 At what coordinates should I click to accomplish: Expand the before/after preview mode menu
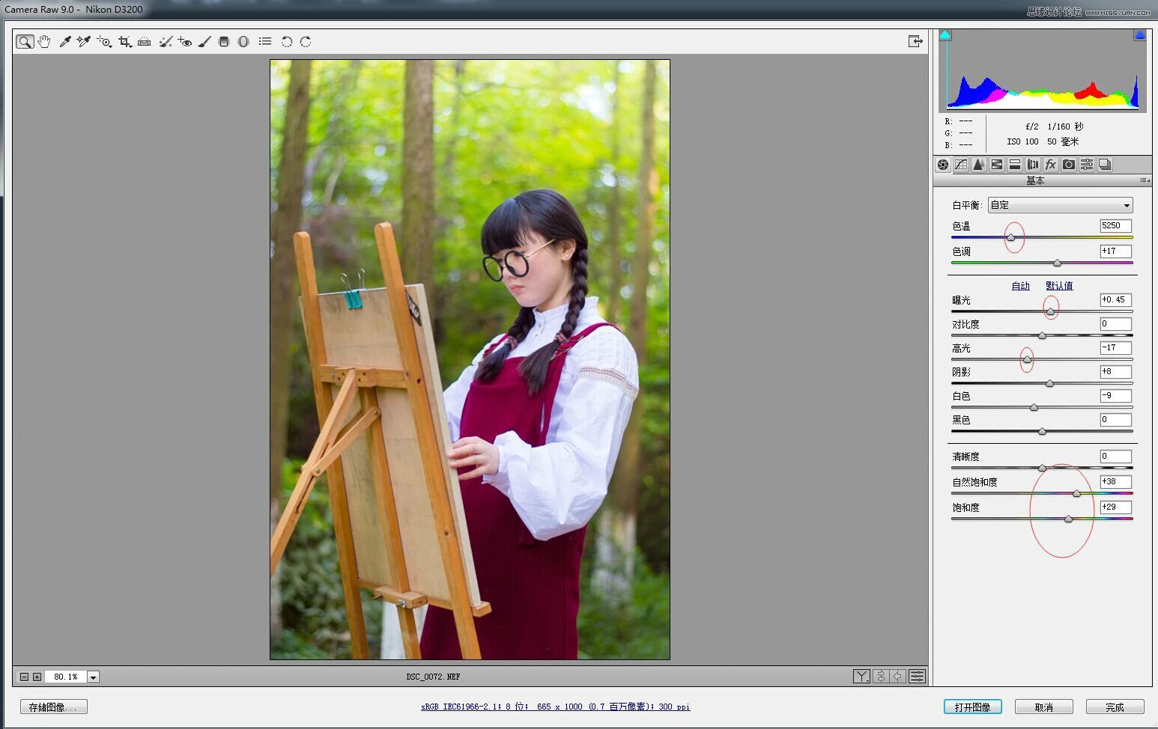coord(861,677)
